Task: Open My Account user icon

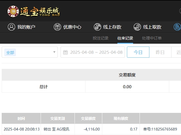Action: coord(11,27)
